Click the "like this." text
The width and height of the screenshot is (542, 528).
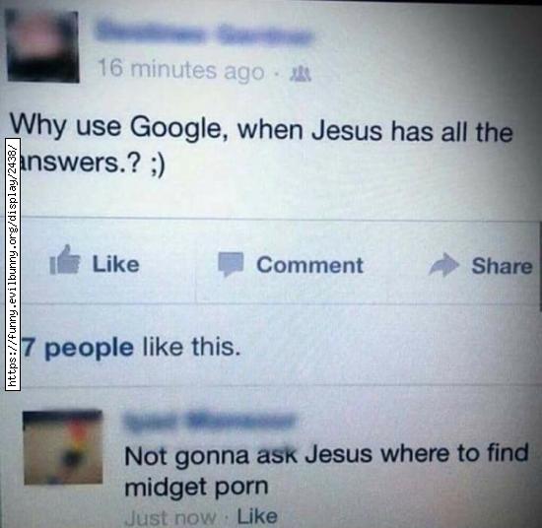point(191,347)
